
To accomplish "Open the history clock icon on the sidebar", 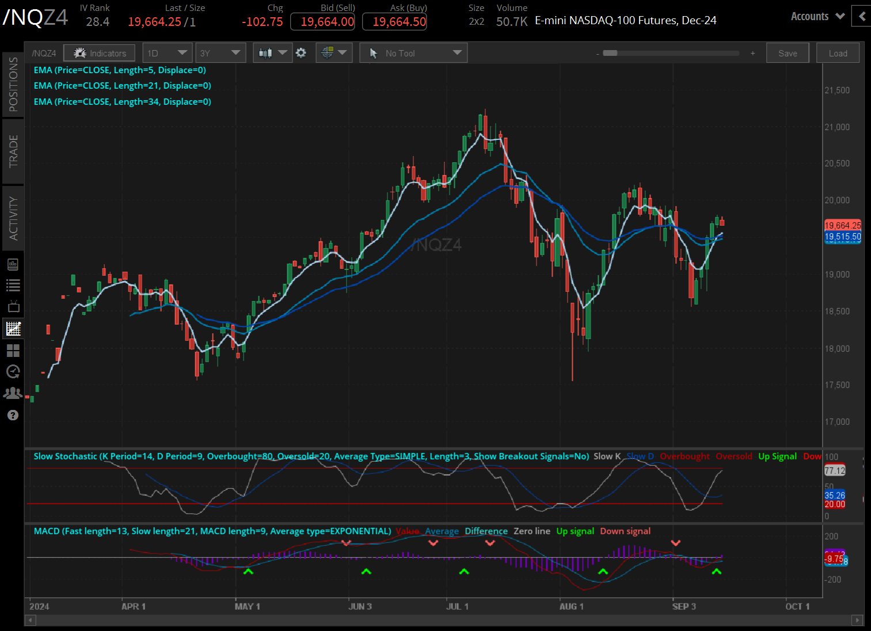I will (13, 371).
